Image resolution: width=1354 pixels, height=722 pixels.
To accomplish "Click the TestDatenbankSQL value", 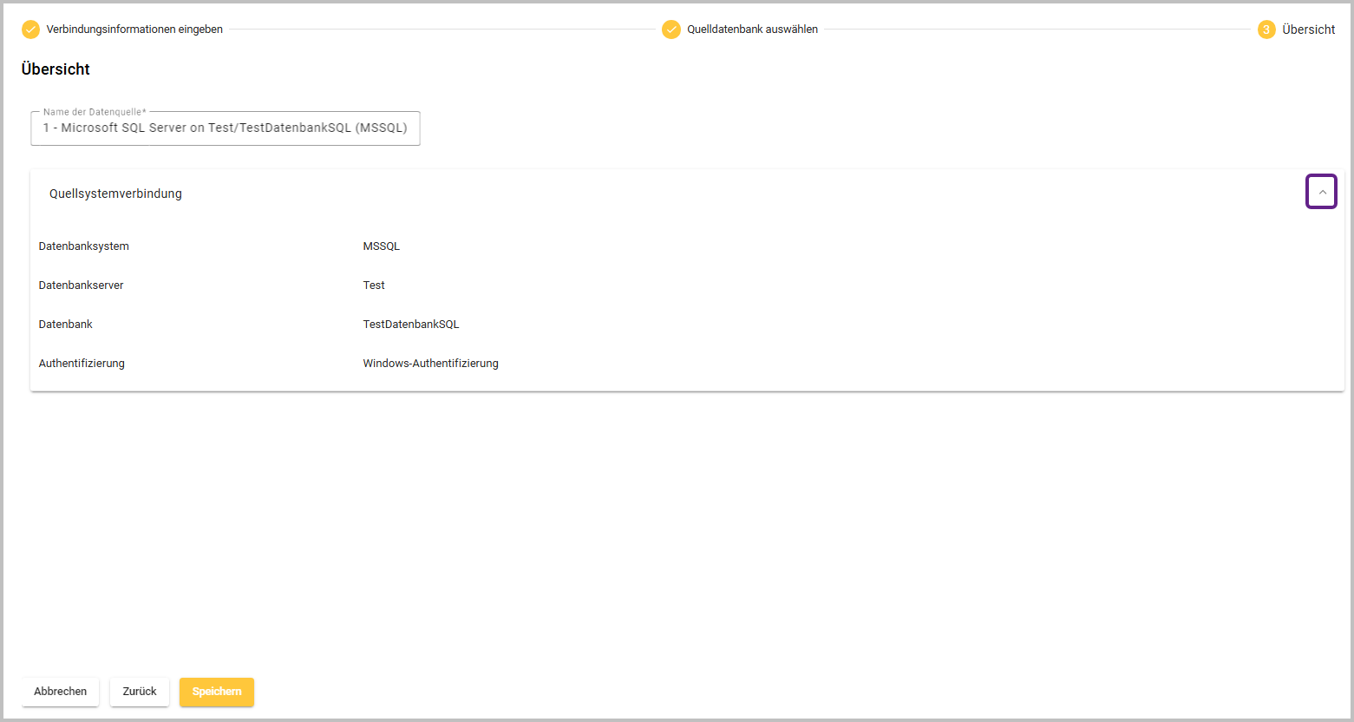I will [410, 325].
